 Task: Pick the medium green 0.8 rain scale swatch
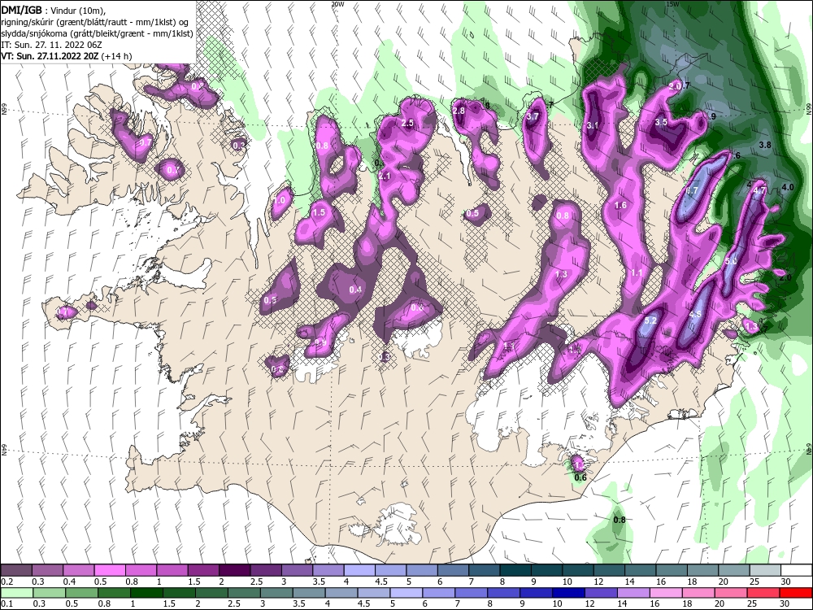tap(114, 592)
